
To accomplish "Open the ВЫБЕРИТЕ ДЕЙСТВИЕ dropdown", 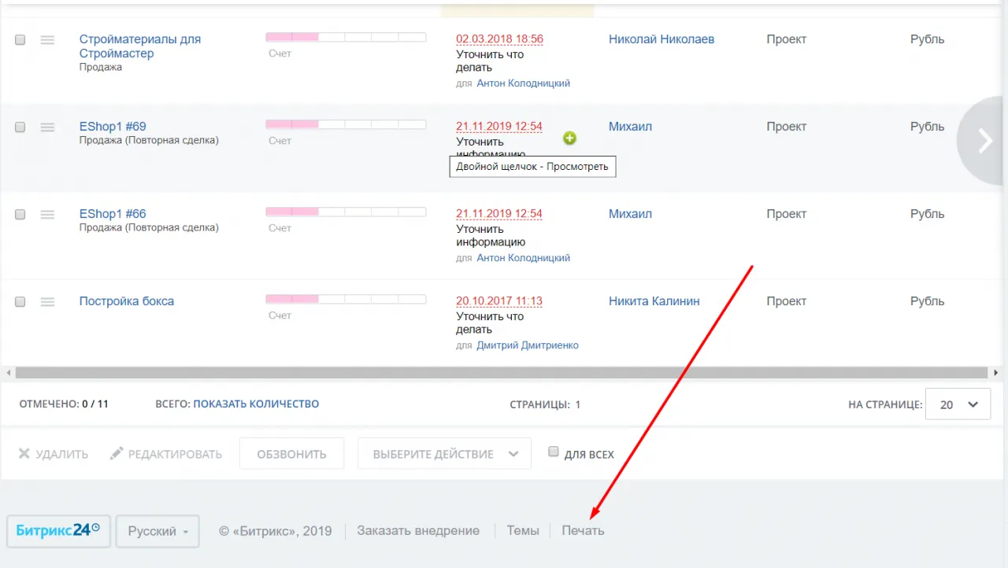I will tap(444, 453).
